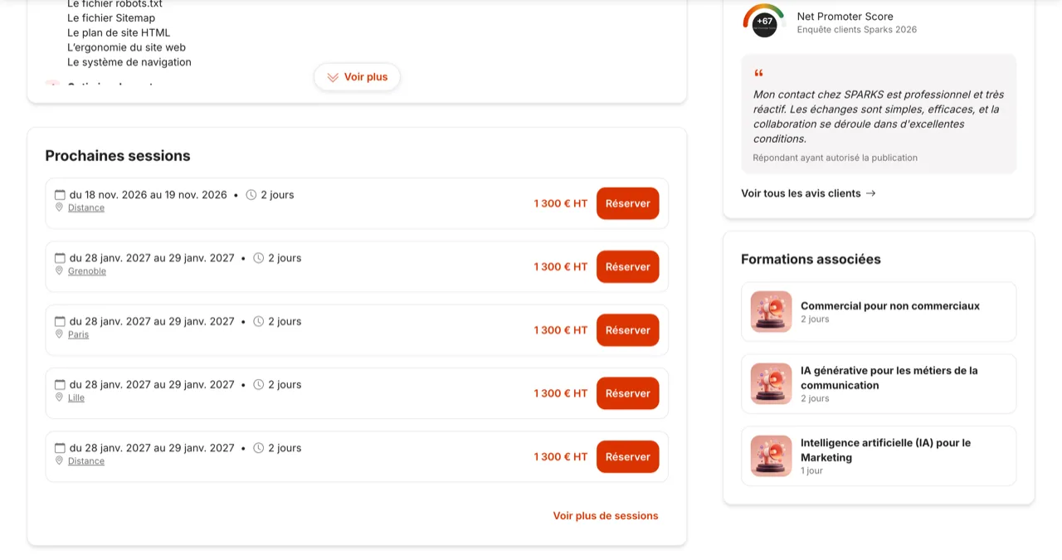This screenshot has height=560, width=1062.
Task: Click the text Le fichier Sitemap
Action: [111, 18]
